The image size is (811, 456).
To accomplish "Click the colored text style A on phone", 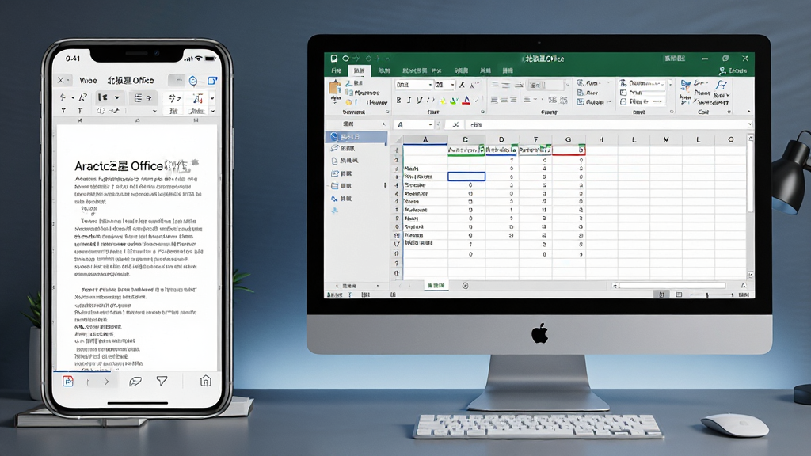I will point(197,97).
